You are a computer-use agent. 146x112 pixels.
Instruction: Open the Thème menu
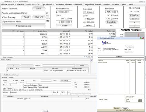click(x=130, y=5)
